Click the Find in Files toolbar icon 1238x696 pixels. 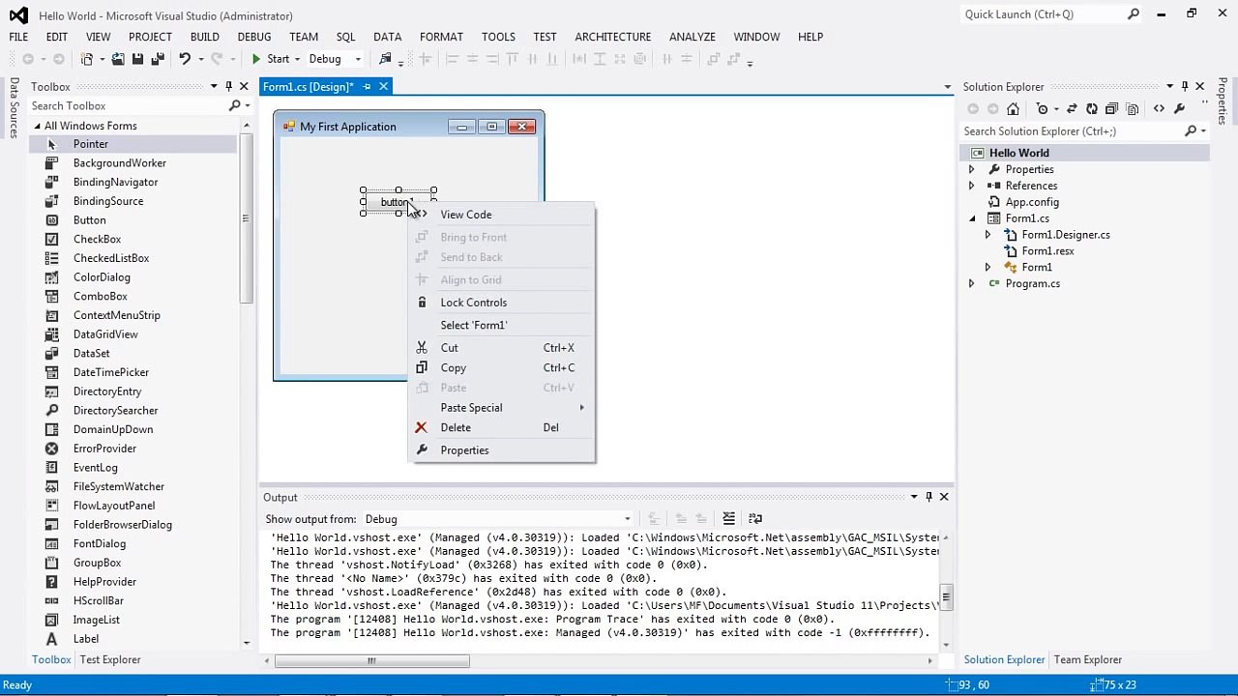point(385,59)
